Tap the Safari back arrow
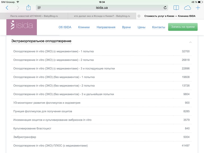 [x=7, y=8]
